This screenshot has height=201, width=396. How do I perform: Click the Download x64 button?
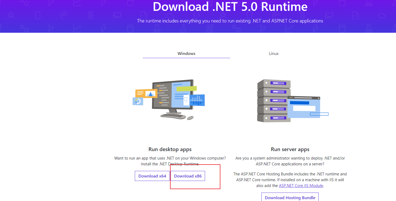152,176
